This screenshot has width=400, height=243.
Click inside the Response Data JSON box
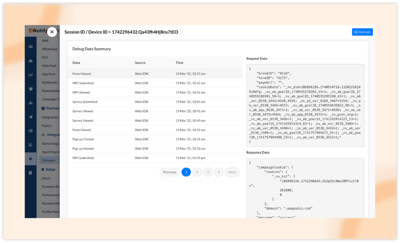click(x=305, y=188)
